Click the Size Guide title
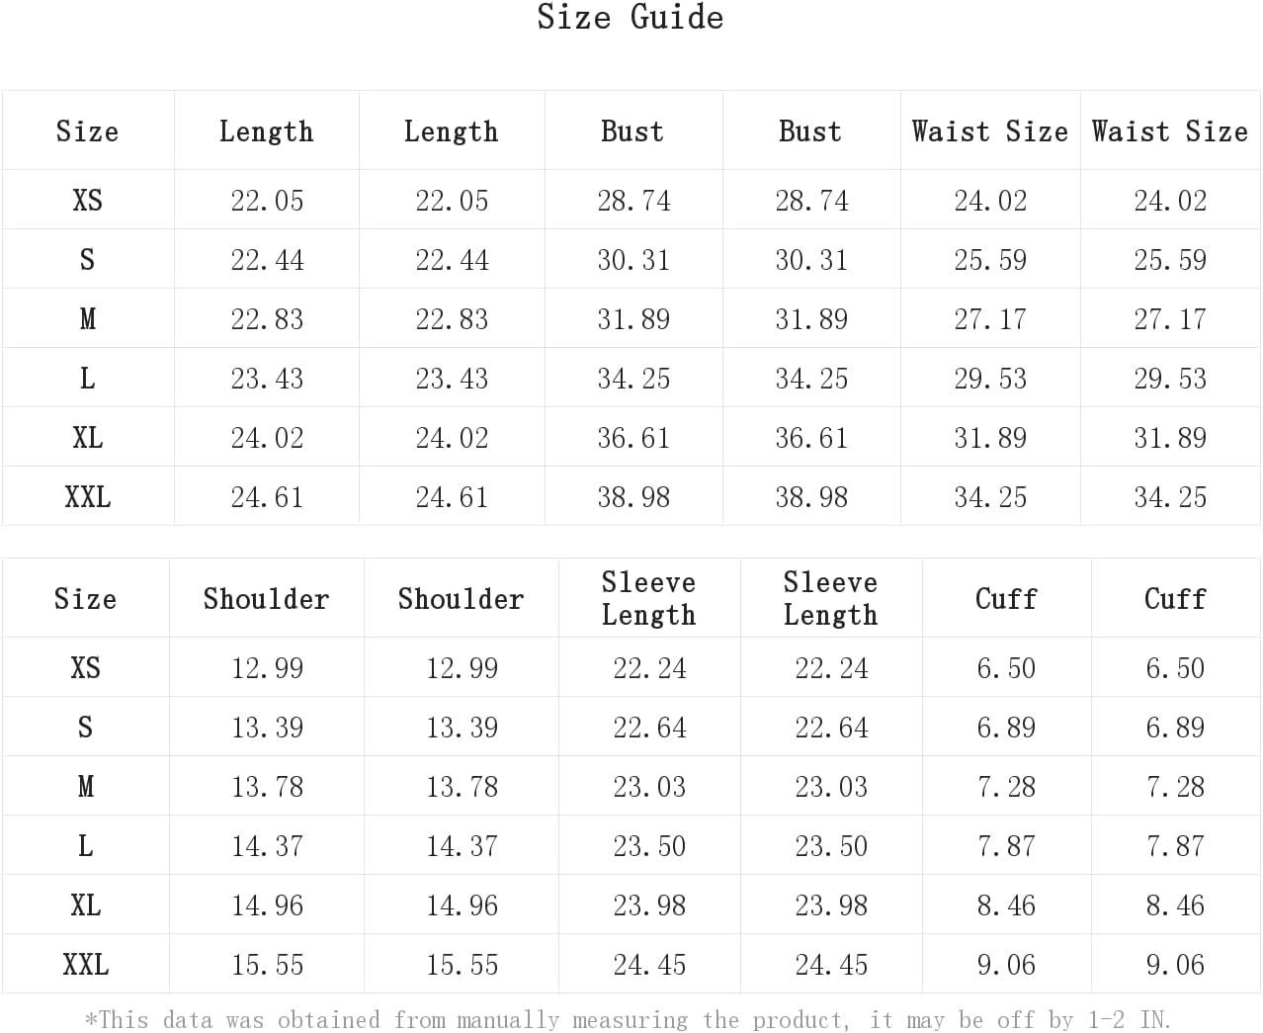 click(x=631, y=18)
